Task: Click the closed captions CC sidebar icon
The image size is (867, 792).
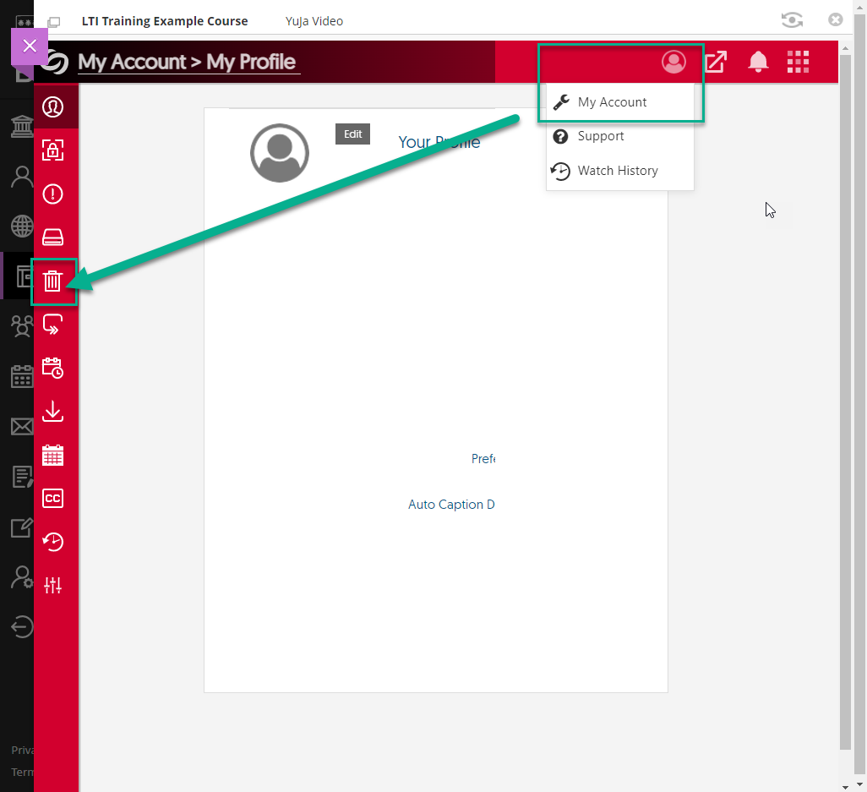Action: (x=53, y=499)
